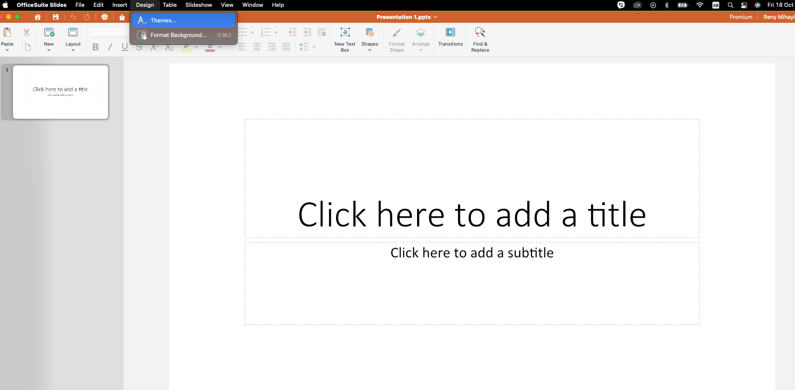
Task: Enable strikethrough formatting
Action: 139,47
